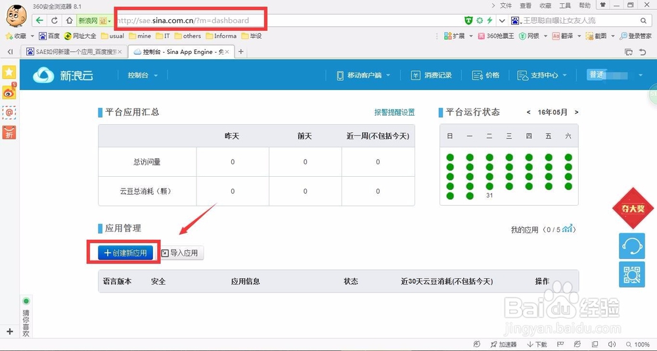Open the tab list icon at tab bar right
Image resolution: width=657 pixels, height=351 pixels.
[629, 52]
